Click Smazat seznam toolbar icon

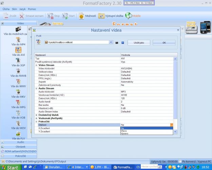[x=22, y=16]
